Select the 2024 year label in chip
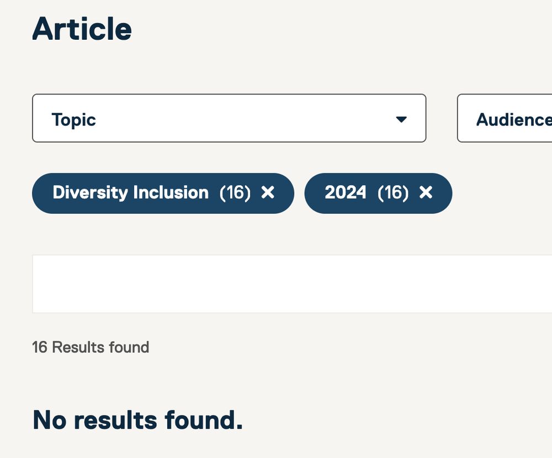The height and width of the screenshot is (458, 552). [x=345, y=192]
